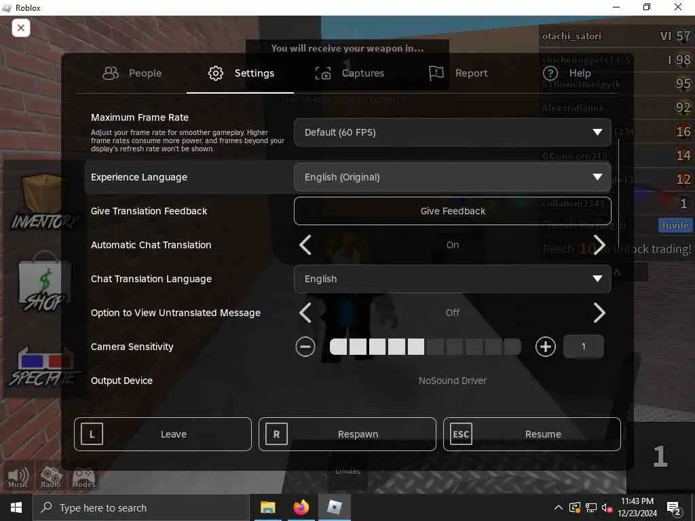695x521 pixels.
Task: Open the People tab
Action: click(x=132, y=73)
